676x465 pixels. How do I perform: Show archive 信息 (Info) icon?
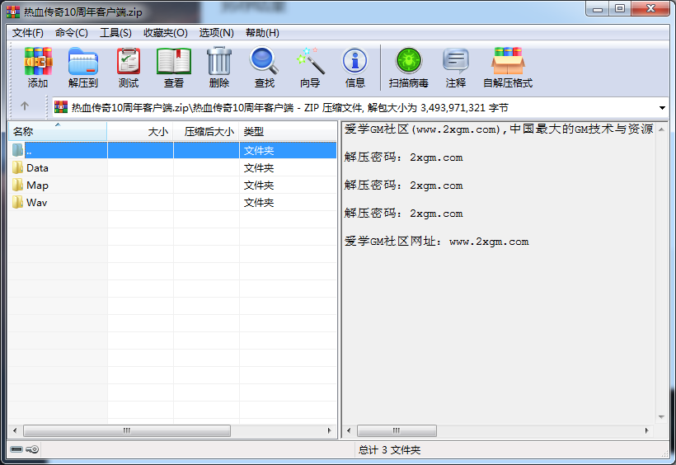coord(354,61)
